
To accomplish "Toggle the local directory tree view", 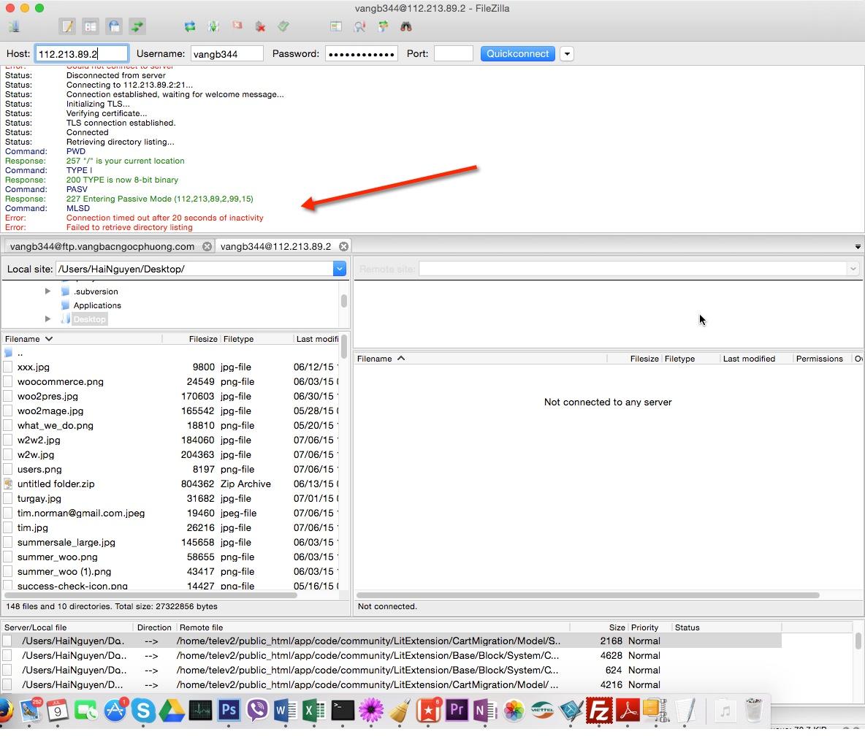I will [x=91, y=26].
